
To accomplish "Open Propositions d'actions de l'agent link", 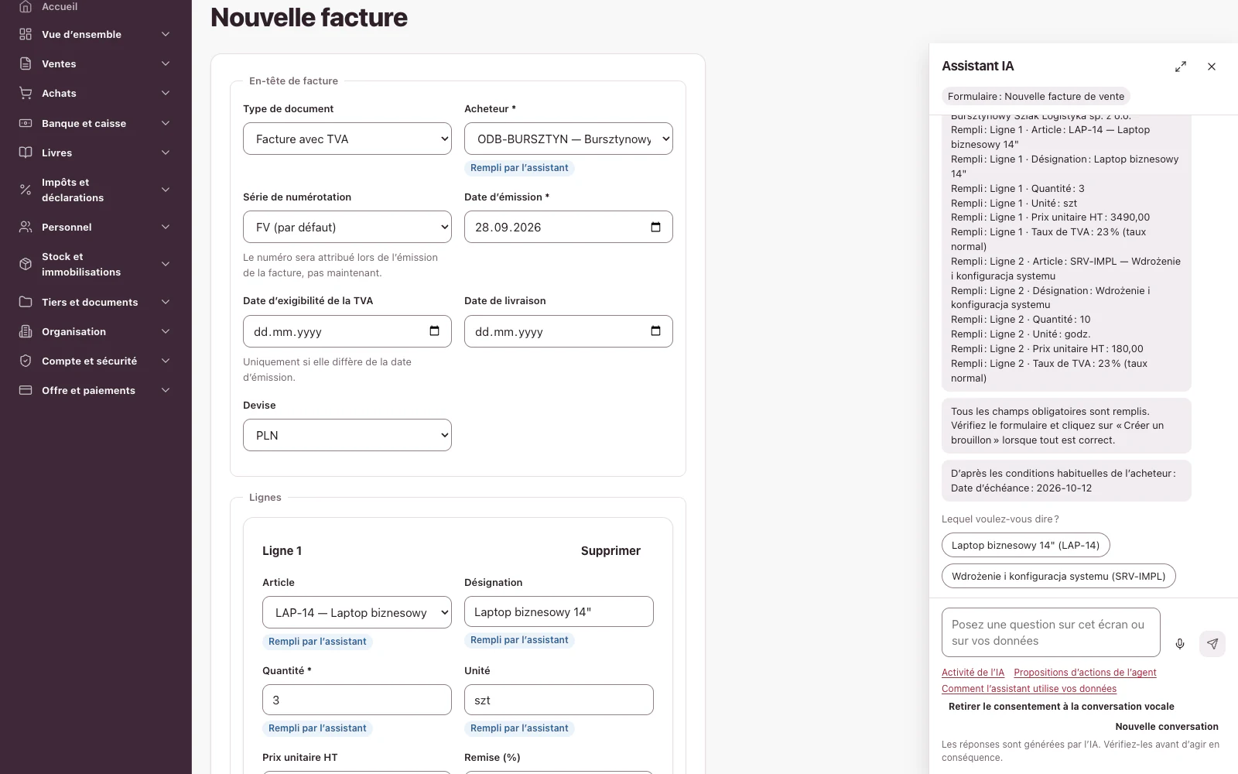I will [x=1085, y=673].
